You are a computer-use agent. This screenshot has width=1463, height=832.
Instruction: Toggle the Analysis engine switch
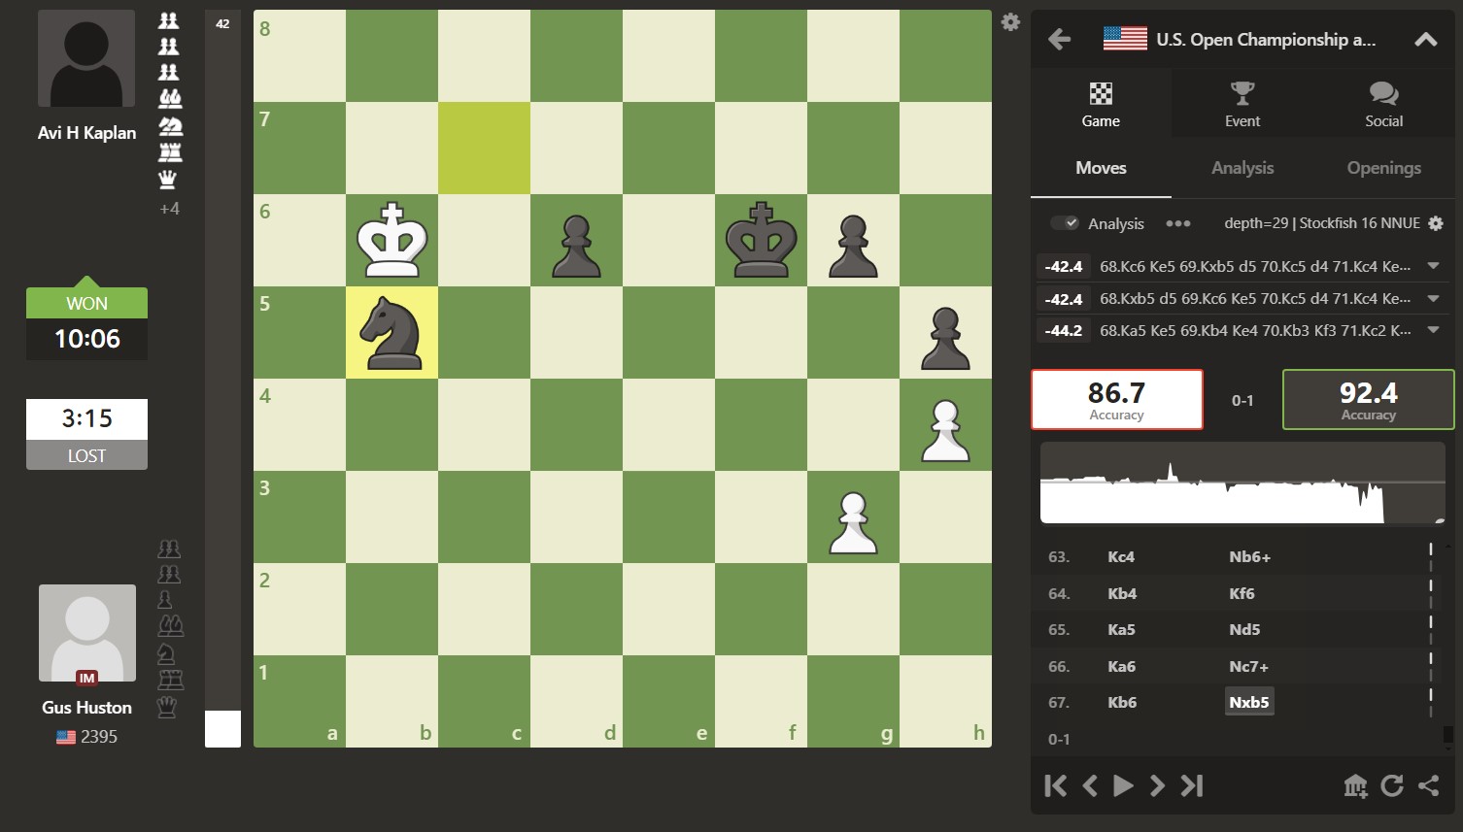click(1065, 223)
